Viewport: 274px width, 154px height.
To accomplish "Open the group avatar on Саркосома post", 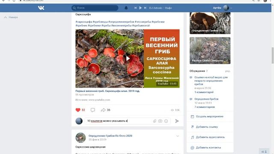I will click(80, 138).
